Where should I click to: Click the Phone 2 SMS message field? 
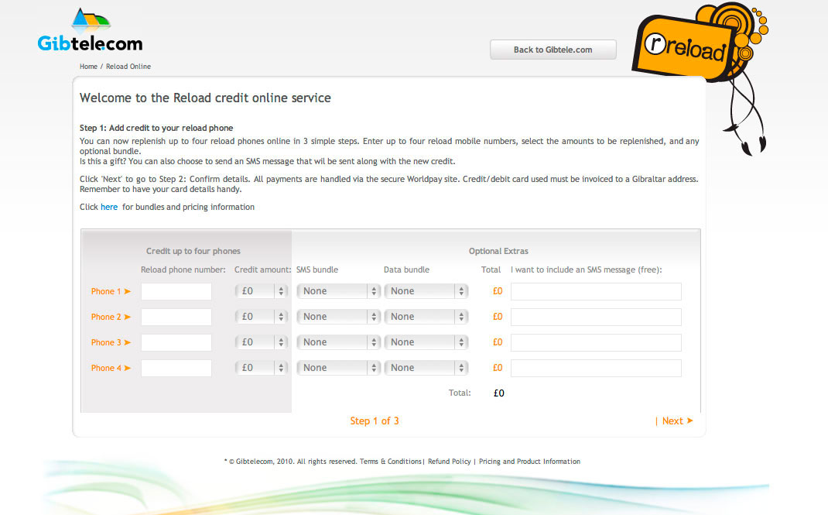point(596,317)
